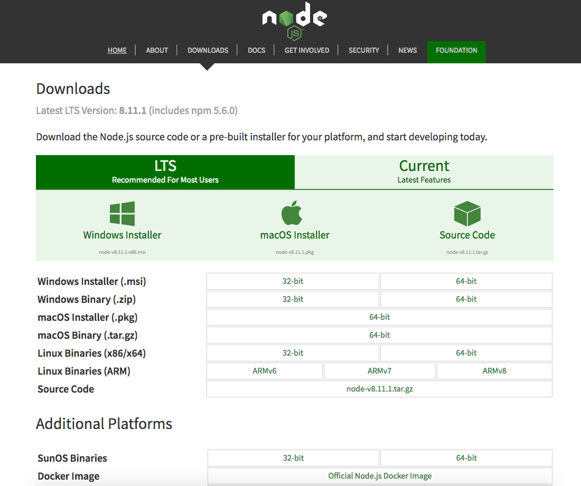
Task: Open the Official Node.js Docker Image link
Action: click(x=380, y=476)
